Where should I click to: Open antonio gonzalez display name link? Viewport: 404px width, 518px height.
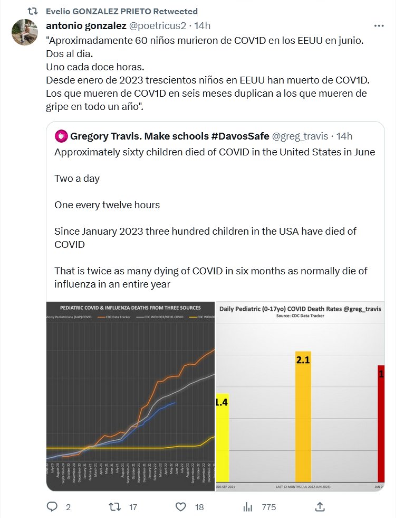(86, 25)
